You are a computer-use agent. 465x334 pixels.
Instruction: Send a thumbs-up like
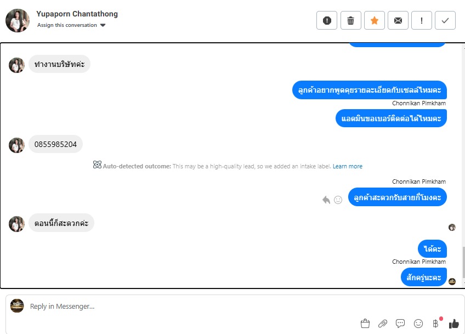tap(453, 324)
